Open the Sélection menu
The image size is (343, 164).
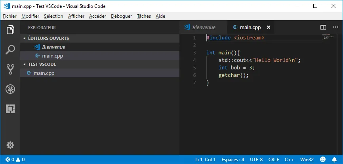[x=53, y=16]
